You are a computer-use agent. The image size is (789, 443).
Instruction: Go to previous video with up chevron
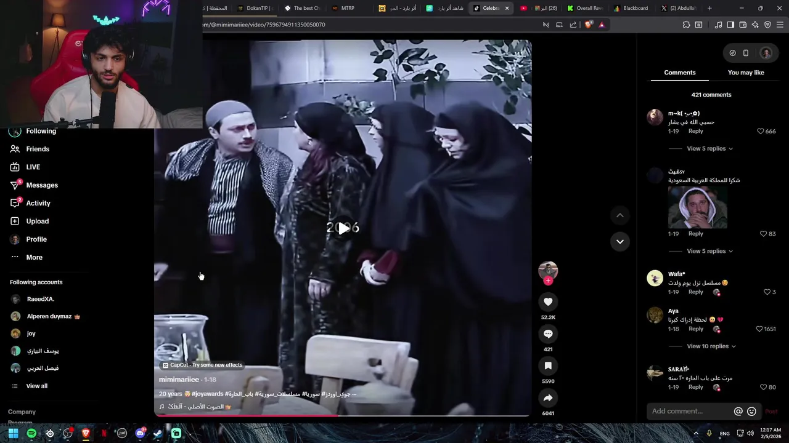coord(619,215)
